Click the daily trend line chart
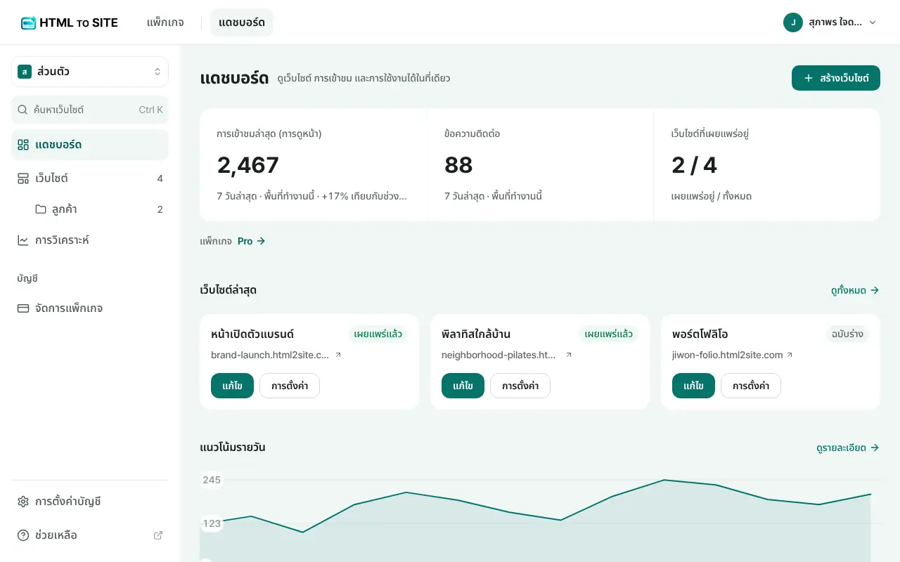 pos(540,516)
